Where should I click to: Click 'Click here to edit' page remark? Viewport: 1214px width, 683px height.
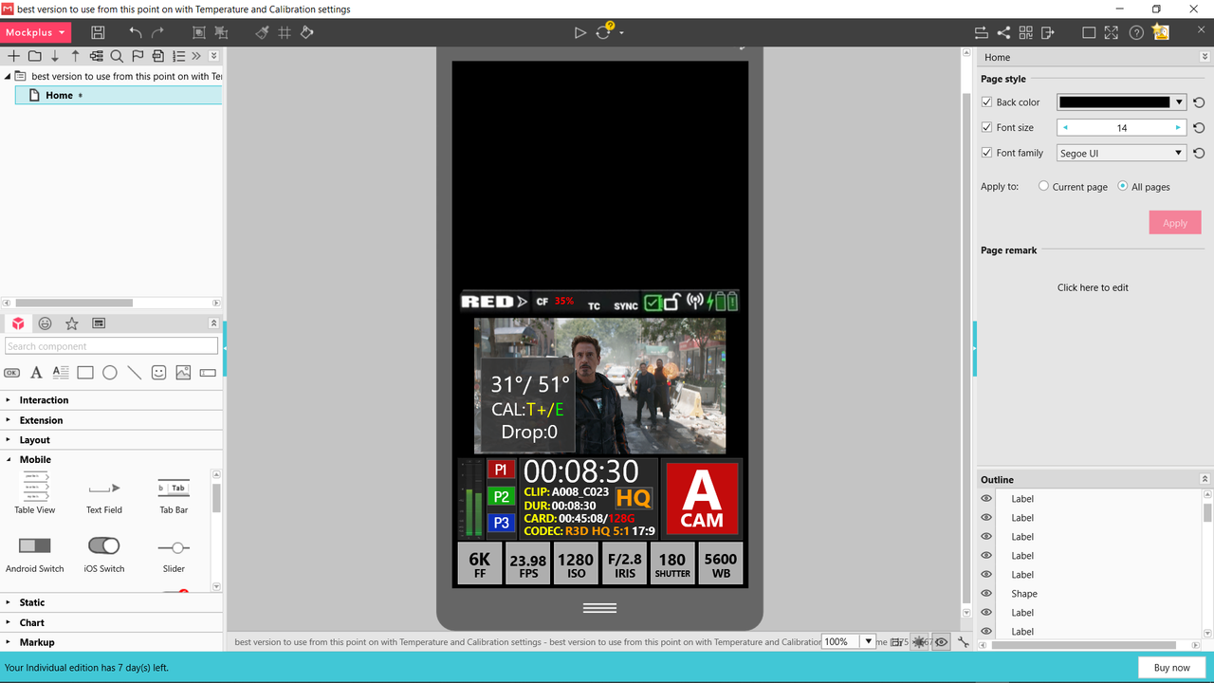(1093, 287)
